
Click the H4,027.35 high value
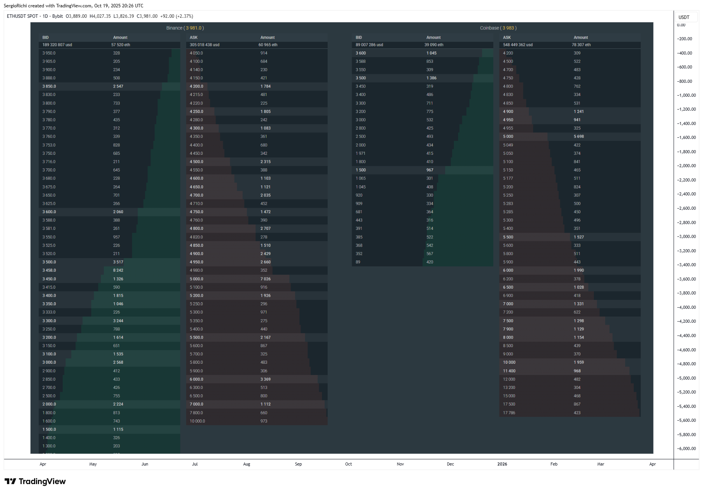pyautogui.click(x=100, y=16)
